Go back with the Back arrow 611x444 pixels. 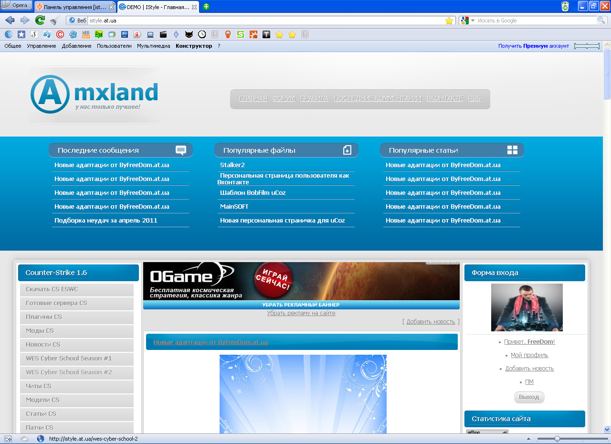click(10, 20)
